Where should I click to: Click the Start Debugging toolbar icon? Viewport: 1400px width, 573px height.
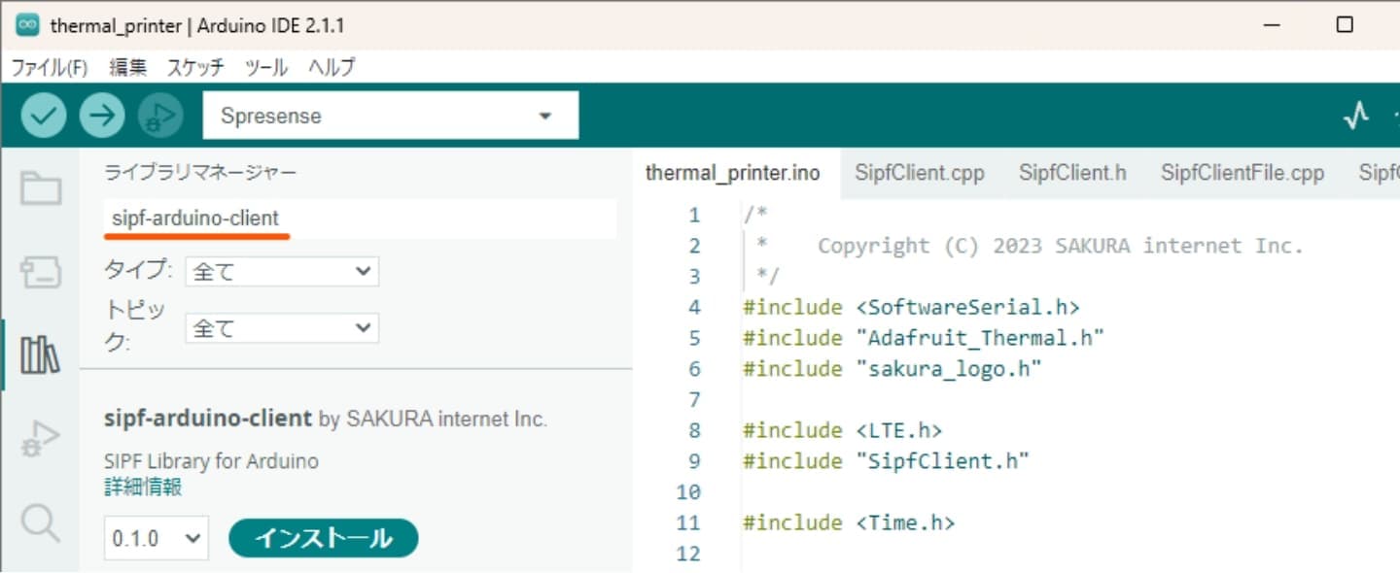pyautogui.click(x=159, y=116)
